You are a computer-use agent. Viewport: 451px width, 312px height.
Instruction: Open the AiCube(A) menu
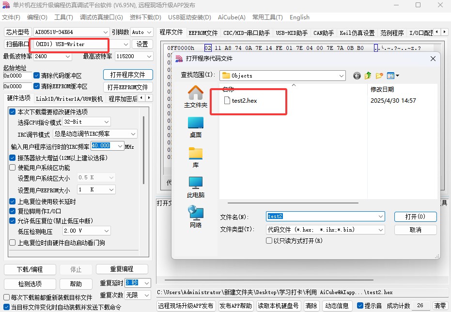pyautogui.click(x=232, y=17)
